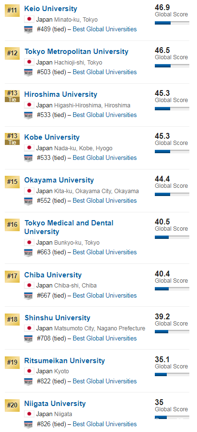Click the Japan flag icon under Keio University
The width and height of the screenshot is (197, 432).
(29, 19)
